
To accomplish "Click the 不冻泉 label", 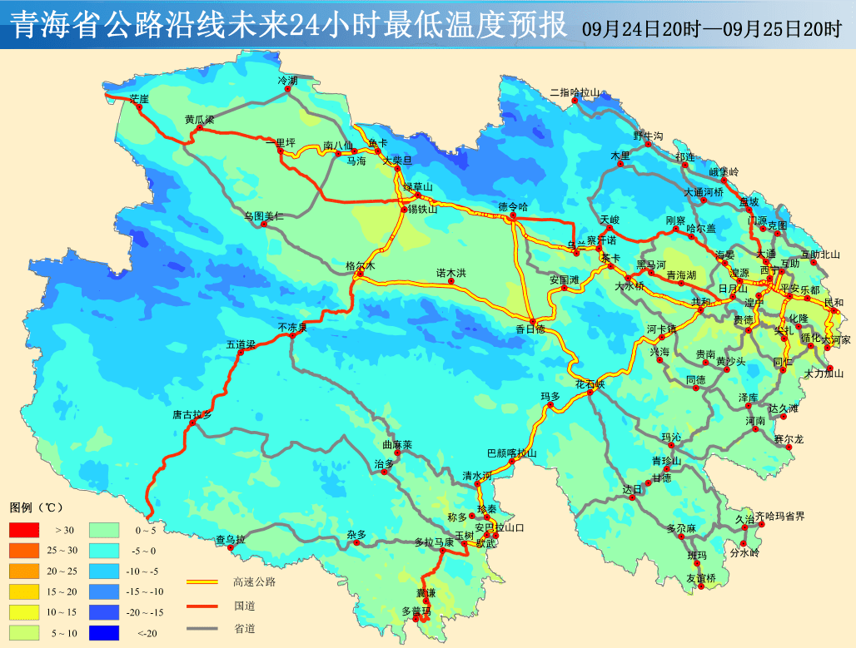I will (x=292, y=327).
